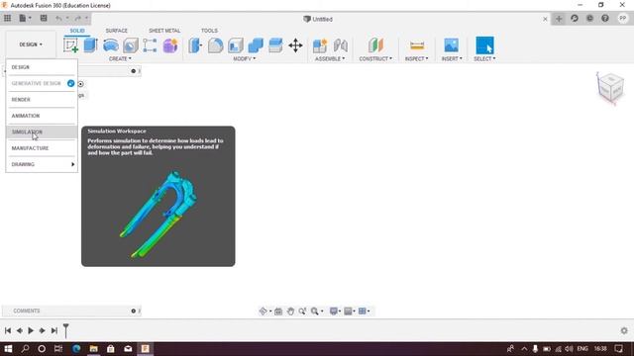
Task: Choose SIMULATION in the workspace menu
Action: coord(42,132)
